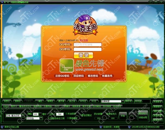This screenshot has height=130, width=165.
Task: Click the icon next to 在线时间
Action: 101,127
